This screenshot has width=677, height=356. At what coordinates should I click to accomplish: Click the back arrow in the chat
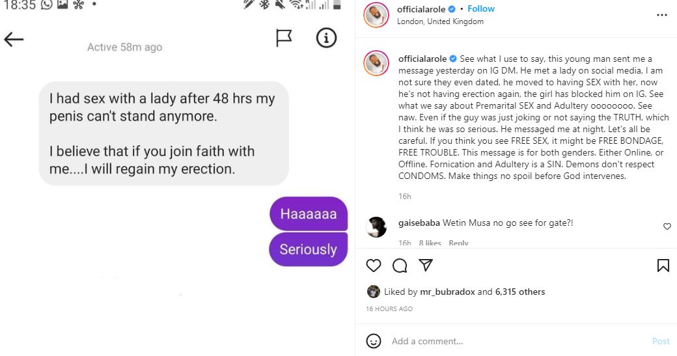pyautogui.click(x=14, y=40)
